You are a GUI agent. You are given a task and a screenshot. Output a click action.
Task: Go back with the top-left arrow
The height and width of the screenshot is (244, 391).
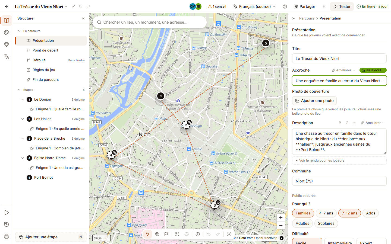pyautogui.click(x=7, y=7)
